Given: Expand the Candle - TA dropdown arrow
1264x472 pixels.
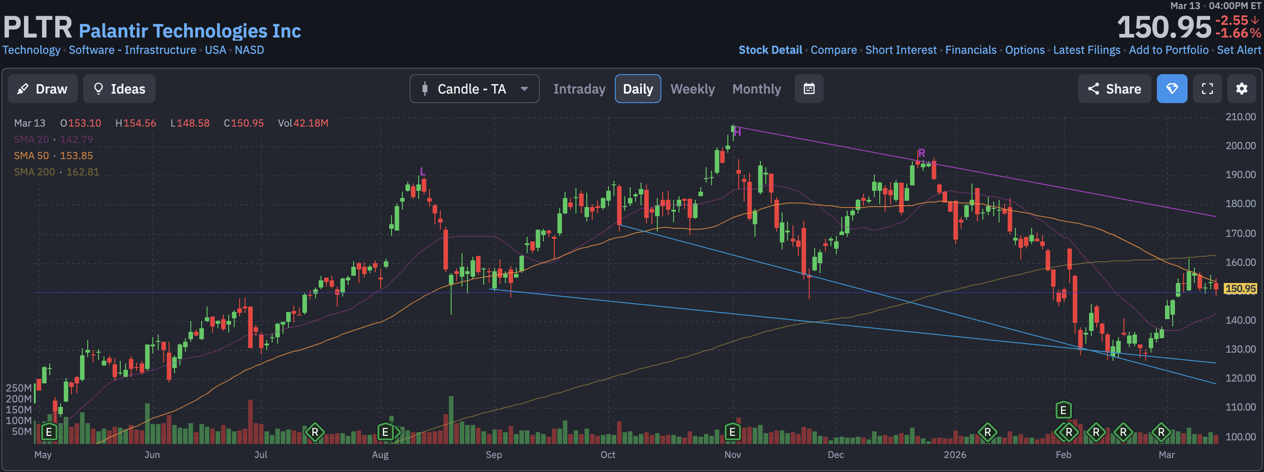Looking at the screenshot, I should (524, 89).
